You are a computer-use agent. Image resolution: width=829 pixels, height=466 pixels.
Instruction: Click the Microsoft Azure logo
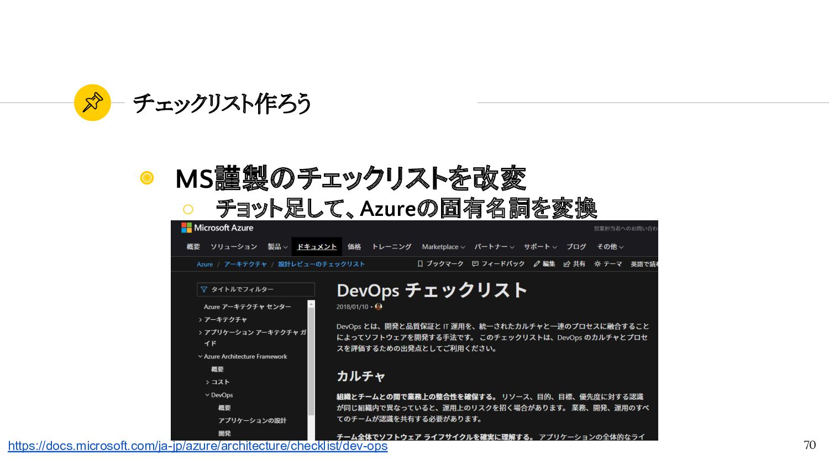tap(217, 227)
